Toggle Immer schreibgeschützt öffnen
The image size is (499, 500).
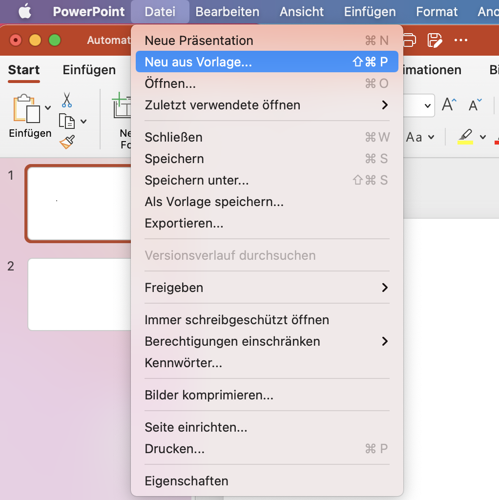click(267, 320)
